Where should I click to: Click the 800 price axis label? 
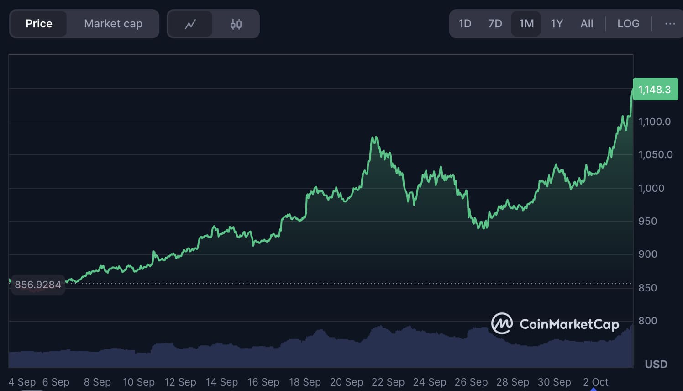(x=647, y=321)
